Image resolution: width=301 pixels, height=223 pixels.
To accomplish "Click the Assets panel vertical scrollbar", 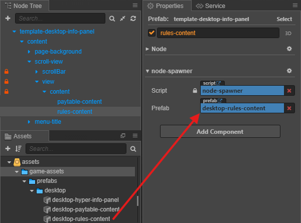I will point(137,201).
